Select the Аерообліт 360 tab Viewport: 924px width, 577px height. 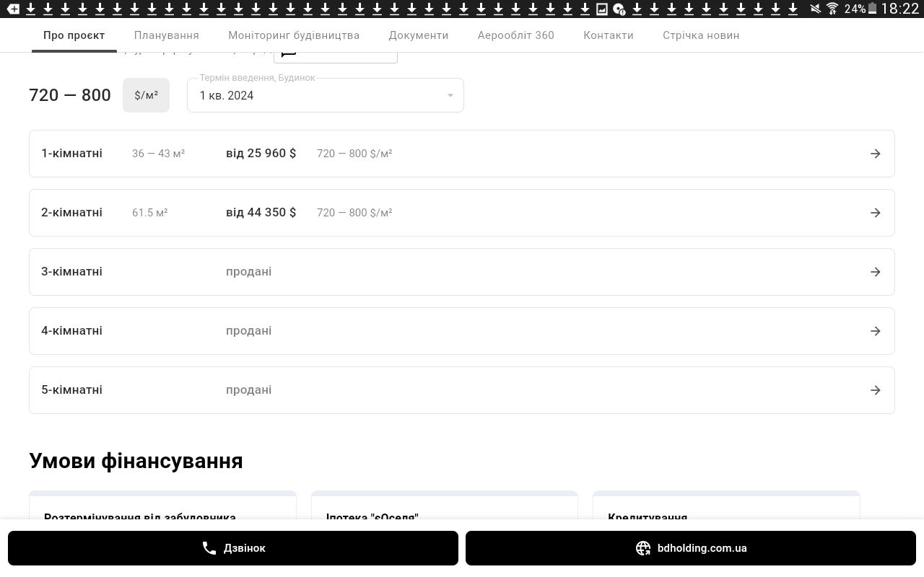(515, 35)
